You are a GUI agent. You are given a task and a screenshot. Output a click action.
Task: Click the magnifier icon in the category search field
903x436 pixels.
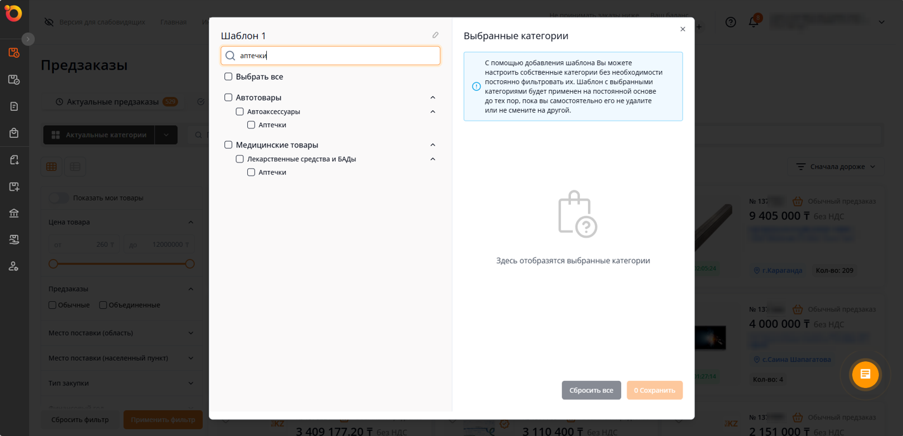(x=231, y=56)
